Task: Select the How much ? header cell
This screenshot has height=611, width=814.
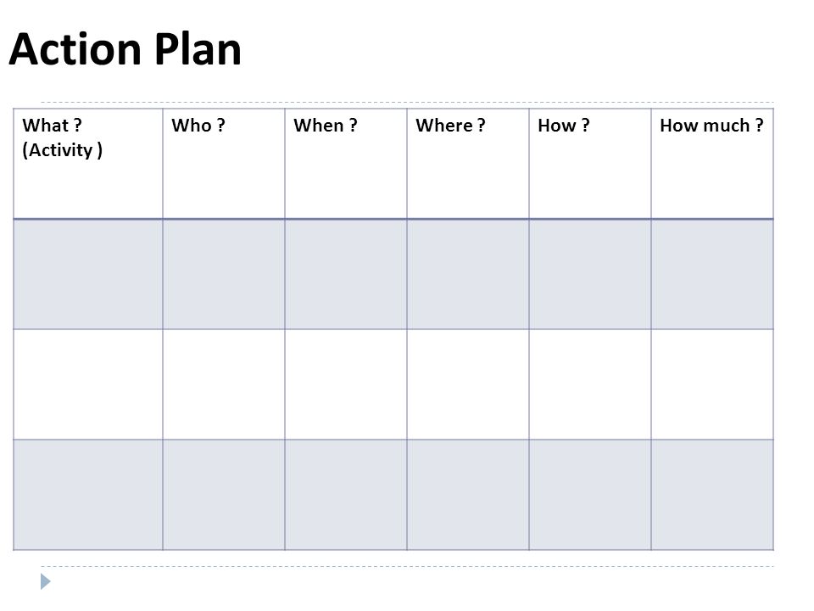Action: (x=712, y=164)
